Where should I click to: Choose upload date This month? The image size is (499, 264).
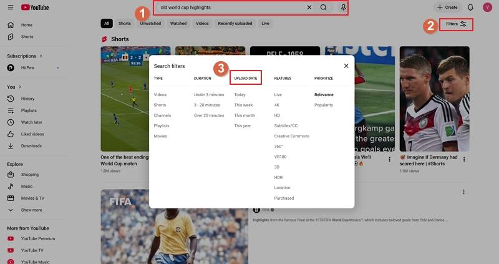pos(245,115)
